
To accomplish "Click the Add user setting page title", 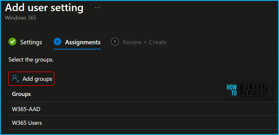I will (x=44, y=8).
